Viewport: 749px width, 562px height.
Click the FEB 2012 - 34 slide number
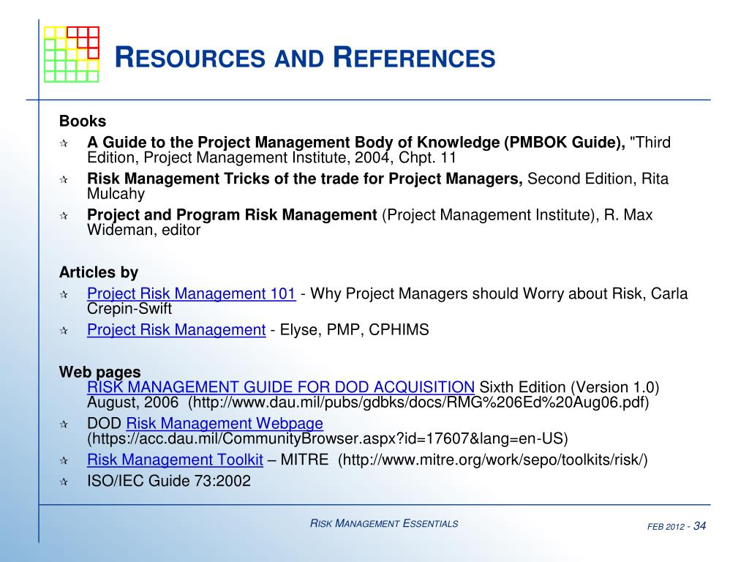tap(677, 526)
